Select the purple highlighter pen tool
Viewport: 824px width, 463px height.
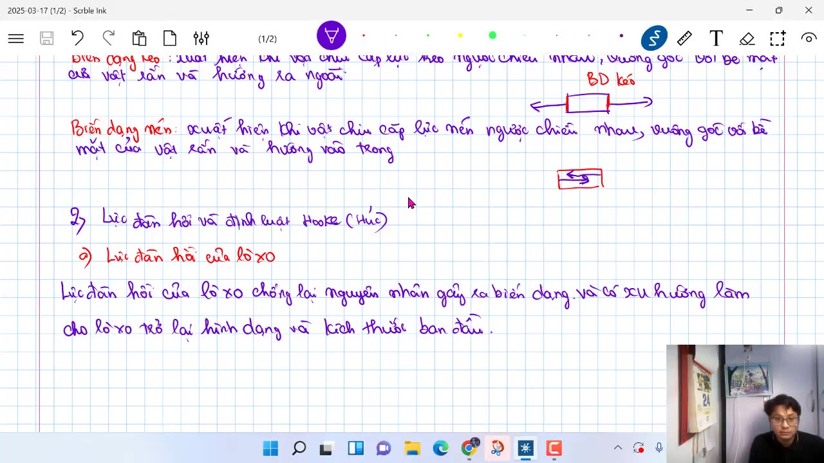point(332,36)
